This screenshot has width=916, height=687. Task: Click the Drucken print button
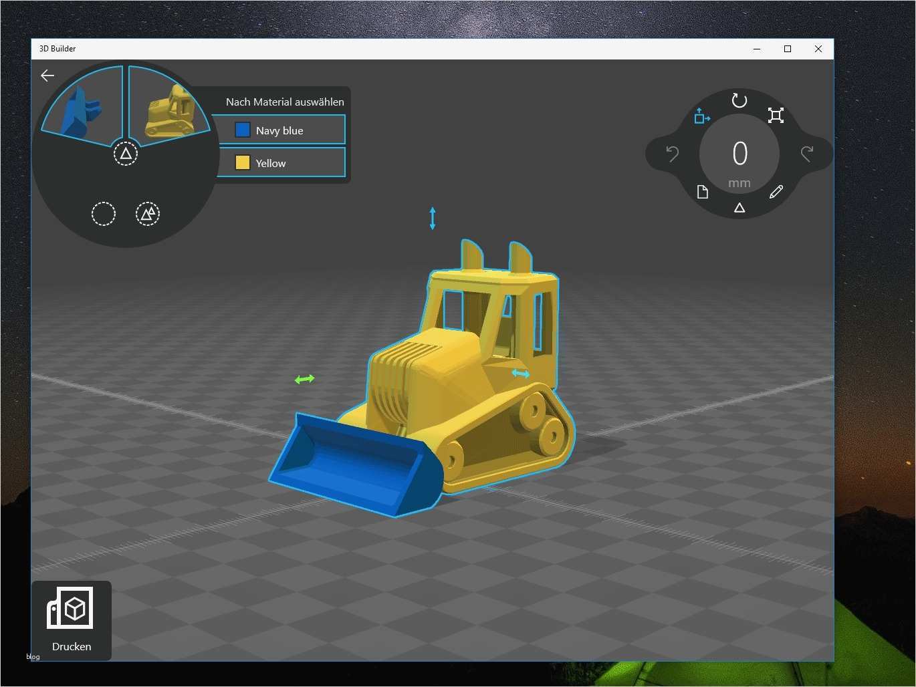pyautogui.click(x=72, y=621)
